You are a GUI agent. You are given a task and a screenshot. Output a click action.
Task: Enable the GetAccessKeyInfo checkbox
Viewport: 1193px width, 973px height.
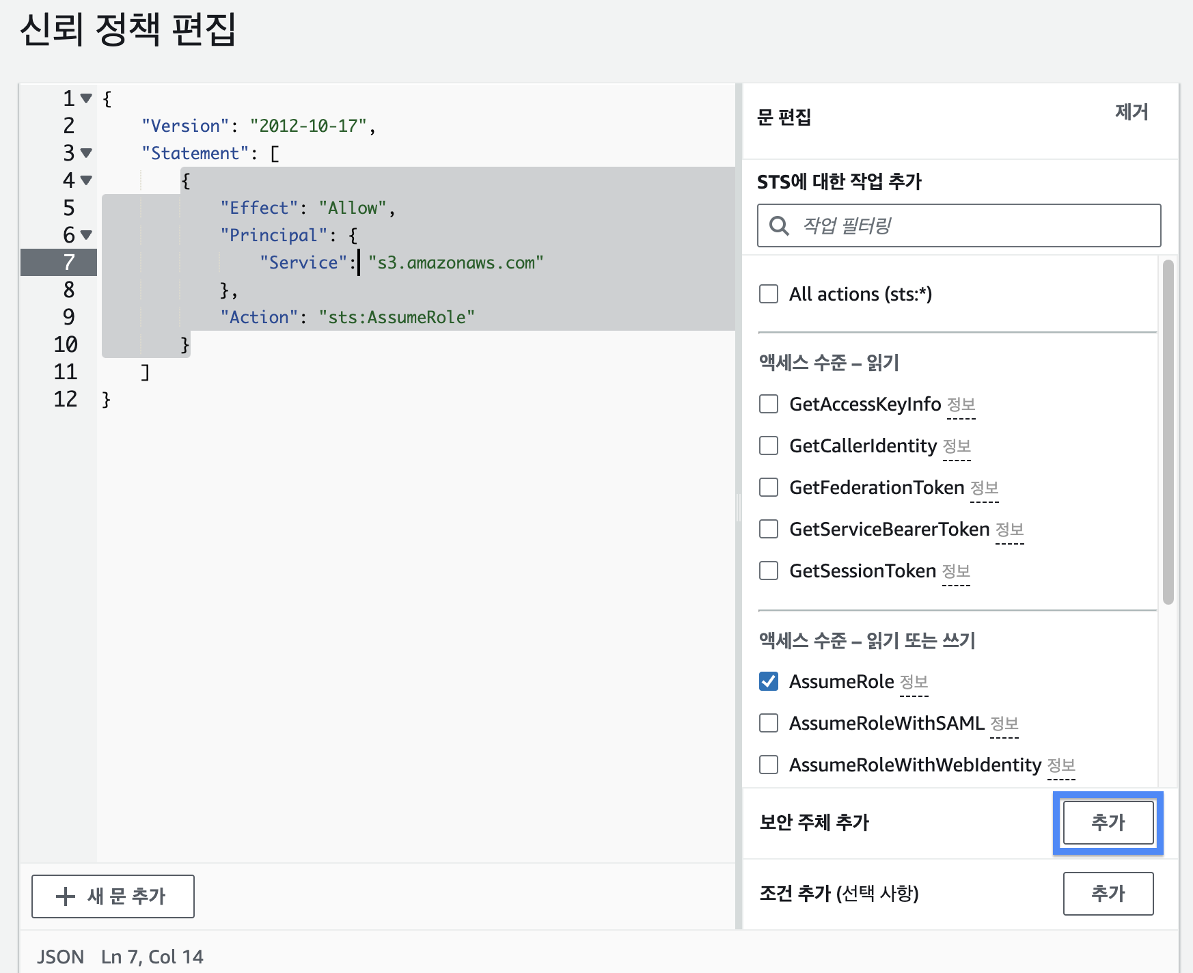769,404
